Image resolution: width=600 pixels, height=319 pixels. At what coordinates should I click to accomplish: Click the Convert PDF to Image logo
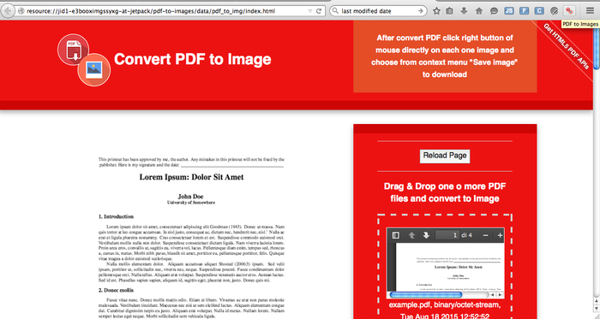pyautogui.click(x=84, y=60)
